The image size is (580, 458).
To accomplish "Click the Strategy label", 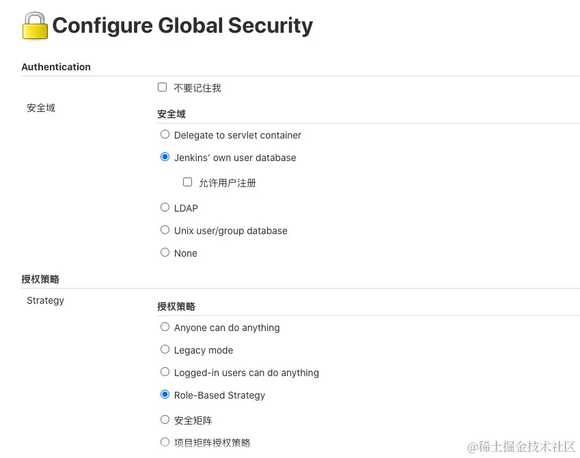I will 46,300.
